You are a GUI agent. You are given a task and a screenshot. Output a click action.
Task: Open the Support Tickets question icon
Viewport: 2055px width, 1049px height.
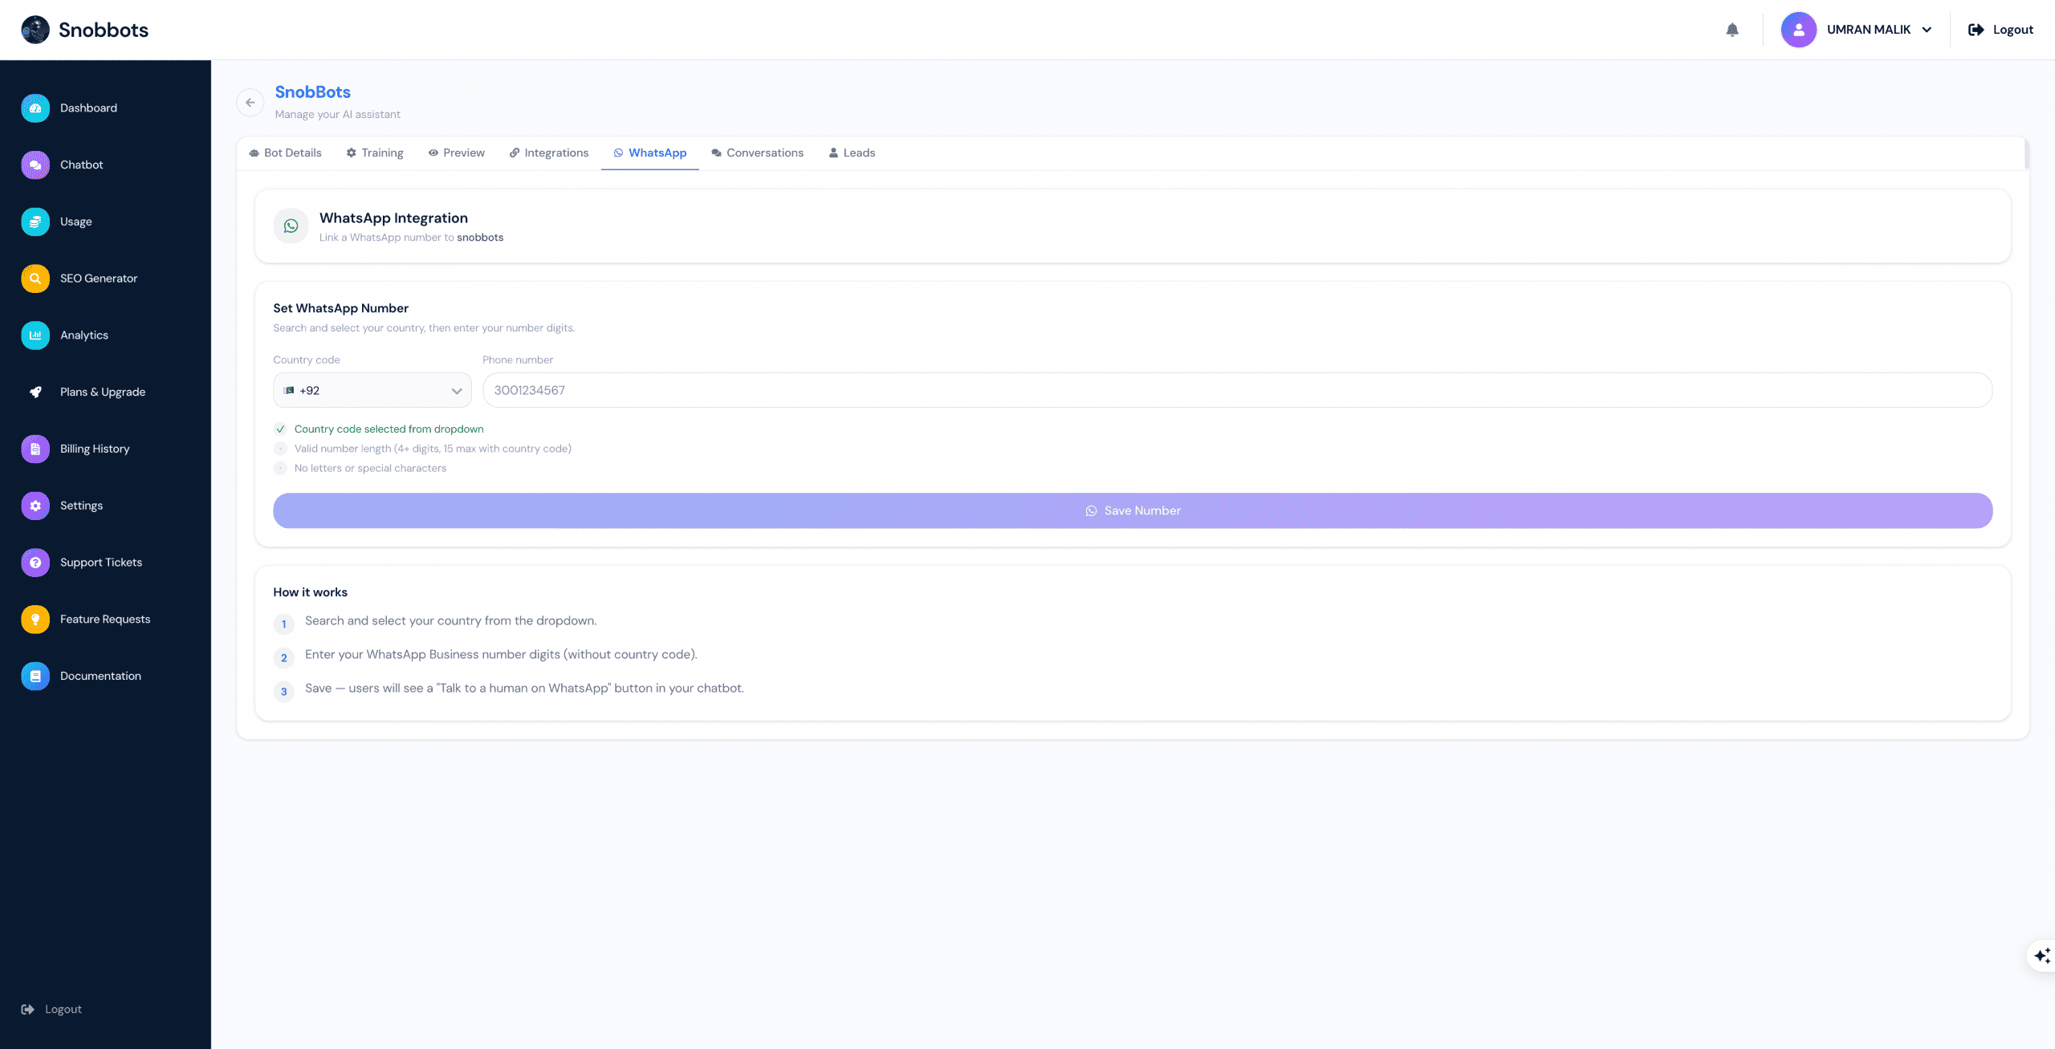(x=35, y=563)
